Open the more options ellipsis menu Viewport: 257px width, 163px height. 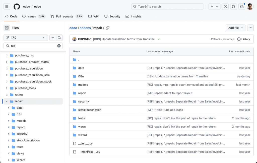pos(250,28)
